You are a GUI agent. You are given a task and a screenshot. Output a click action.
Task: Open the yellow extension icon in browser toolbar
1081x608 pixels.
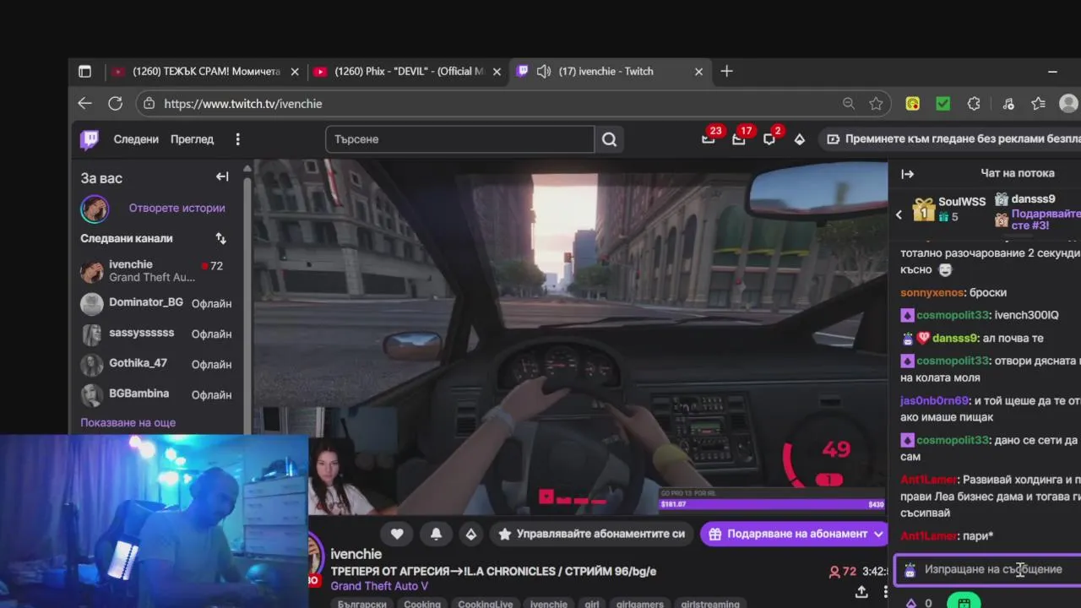click(x=913, y=104)
